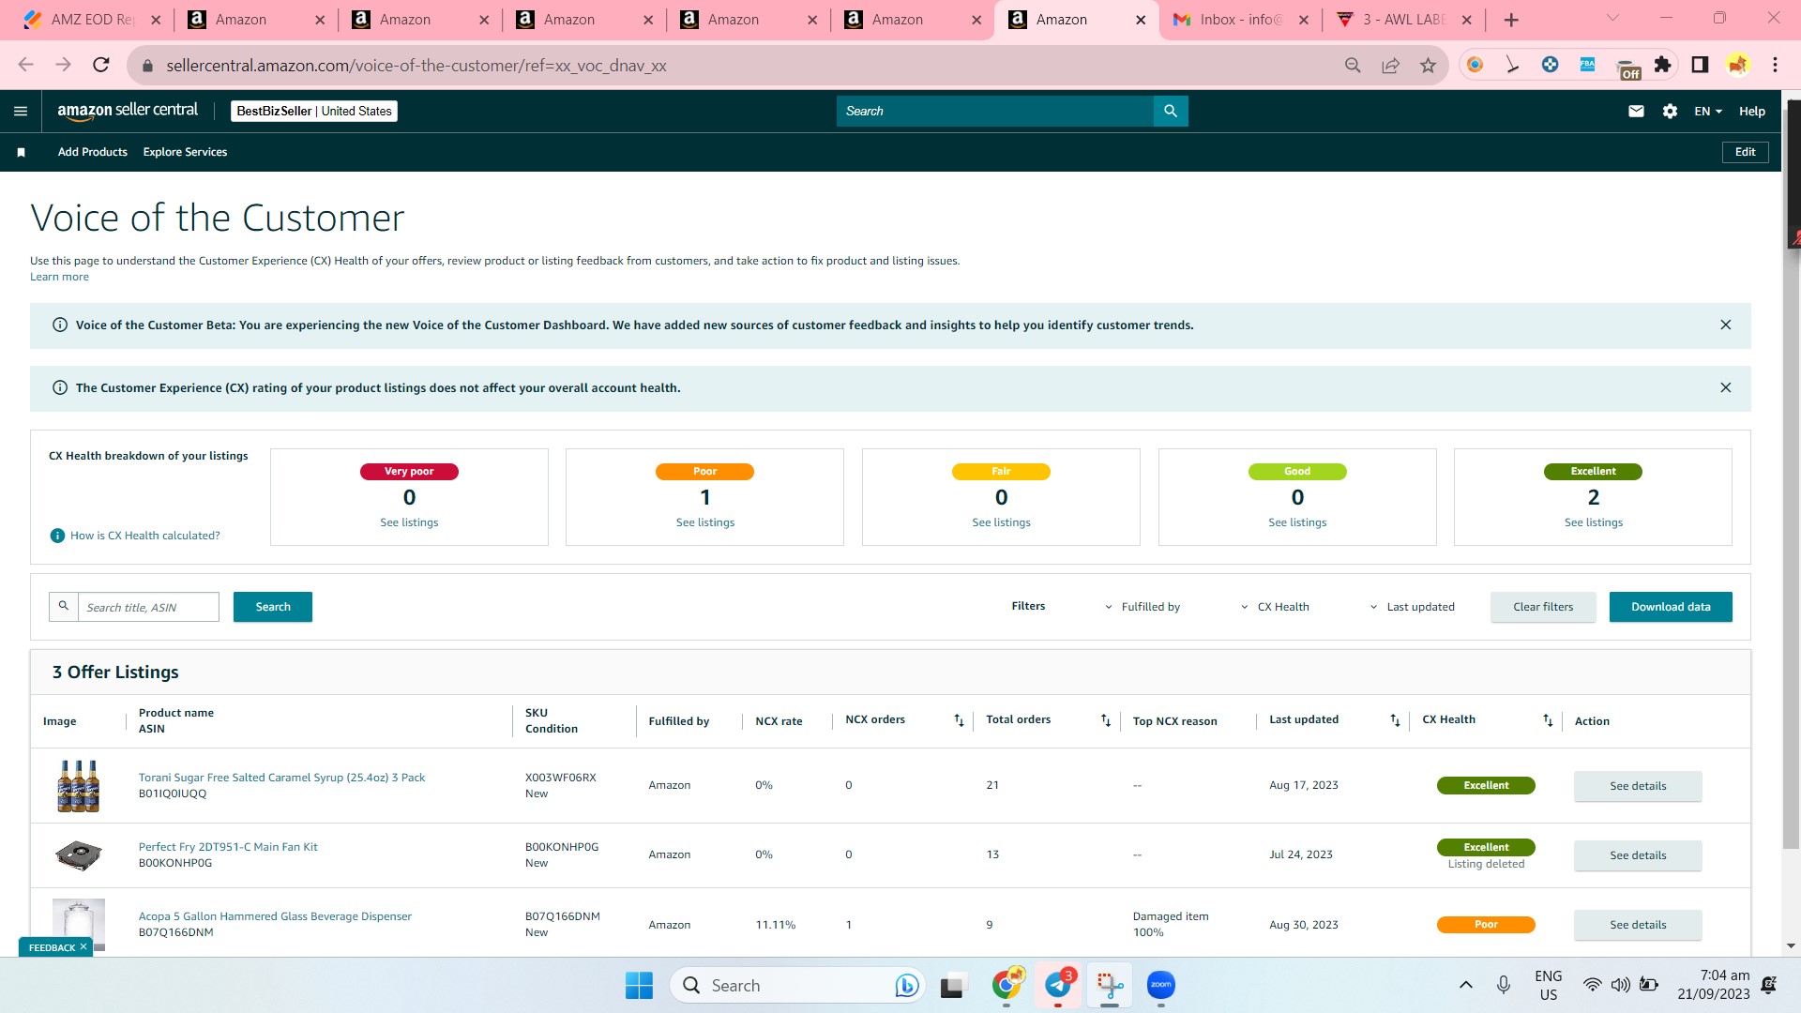1801x1013 pixels.
Task: Open the Learn more link
Action: (x=59, y=277)
